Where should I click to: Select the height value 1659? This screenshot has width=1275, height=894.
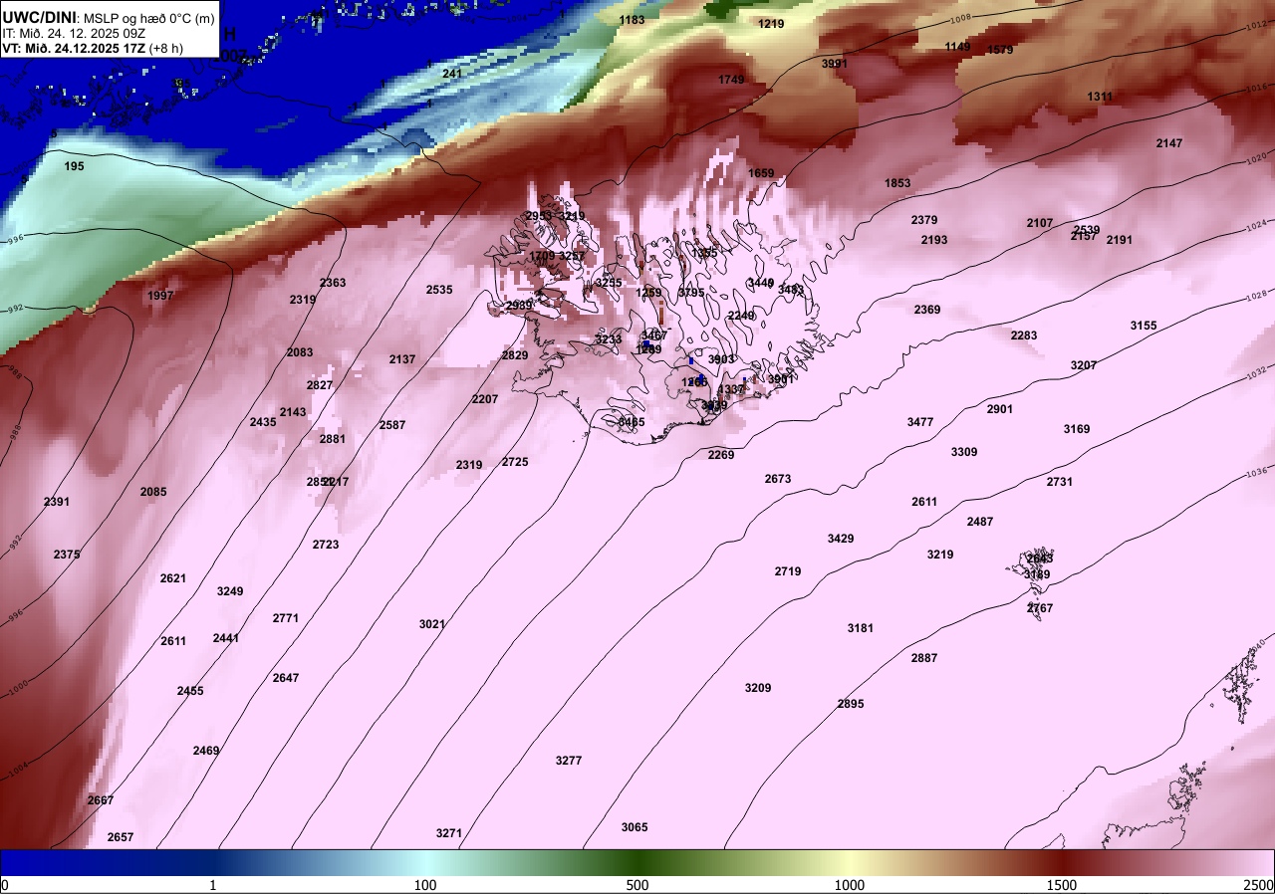[761, 173]
